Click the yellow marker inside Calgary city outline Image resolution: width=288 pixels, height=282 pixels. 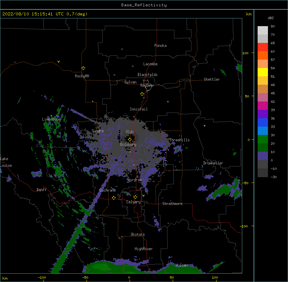(135, 197)
